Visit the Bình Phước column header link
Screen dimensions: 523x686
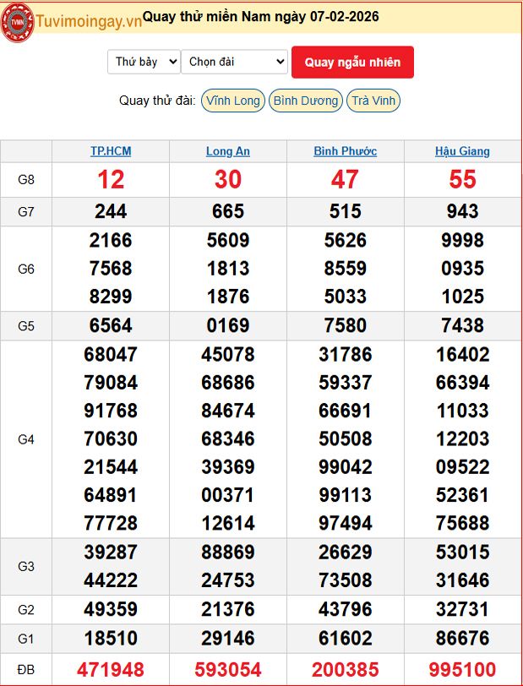[x=345, y=151]
